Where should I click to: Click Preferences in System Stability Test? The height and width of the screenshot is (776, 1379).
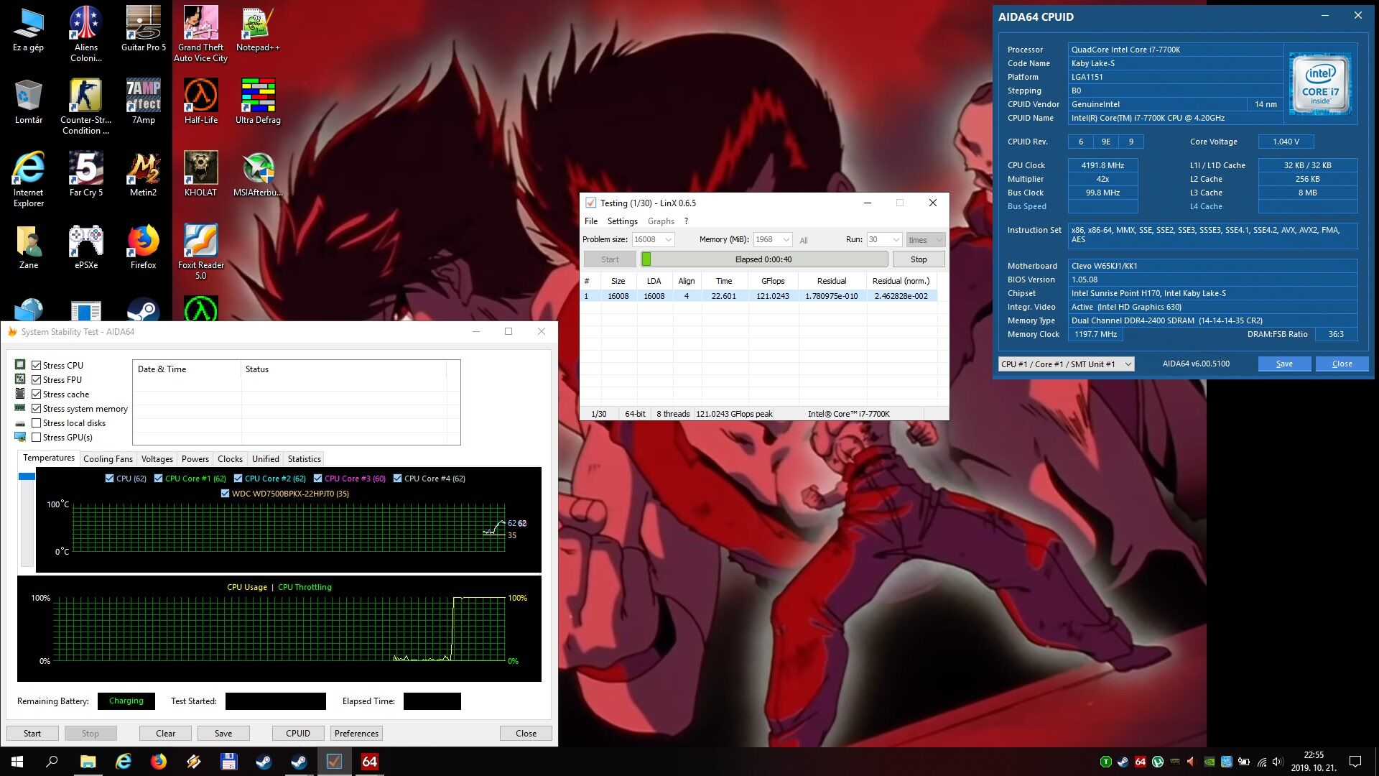[356, 734]
